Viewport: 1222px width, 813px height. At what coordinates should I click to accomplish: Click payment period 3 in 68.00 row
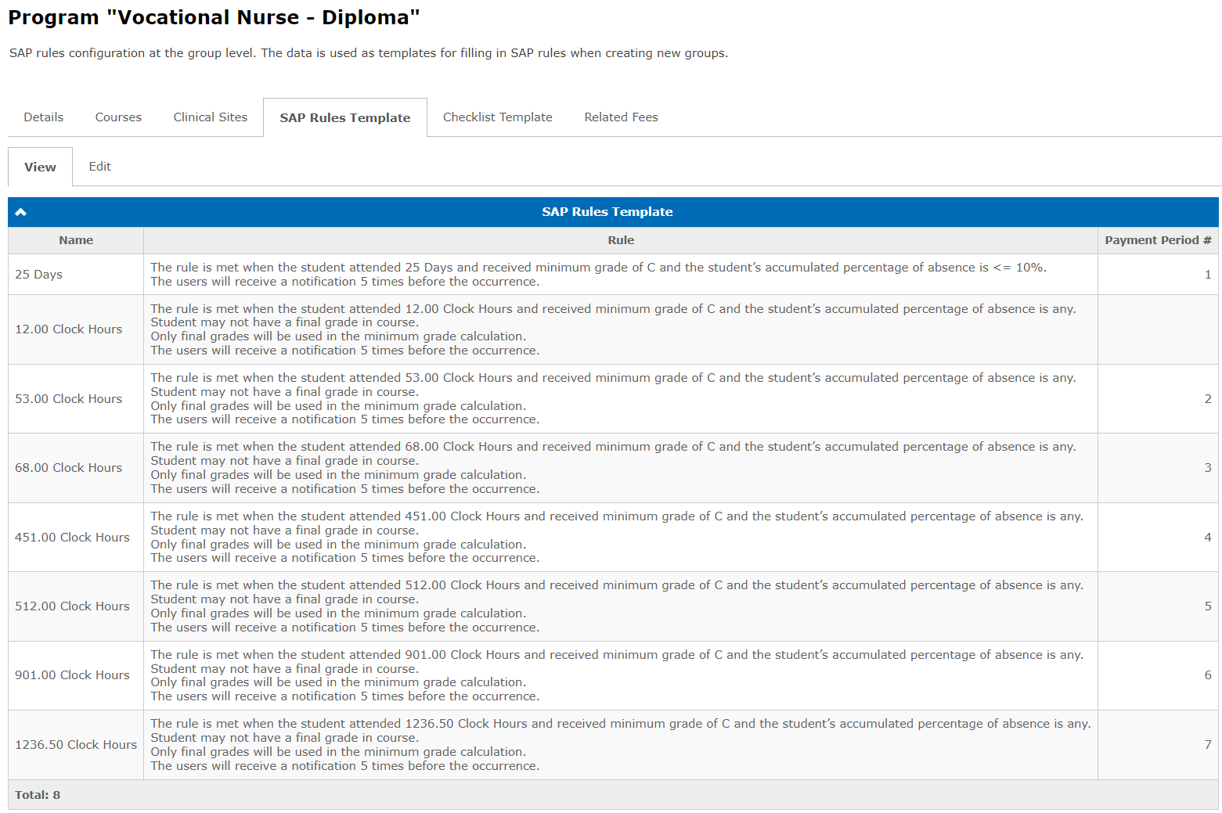pyautogui.click(x=1207, y=468)
